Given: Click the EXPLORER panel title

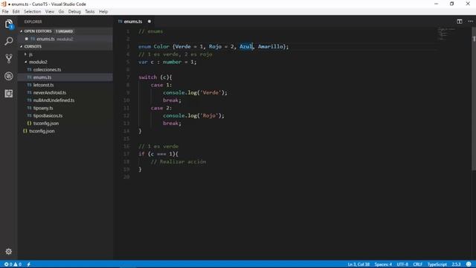Looking at the screenshot, I should click(33, 22).
